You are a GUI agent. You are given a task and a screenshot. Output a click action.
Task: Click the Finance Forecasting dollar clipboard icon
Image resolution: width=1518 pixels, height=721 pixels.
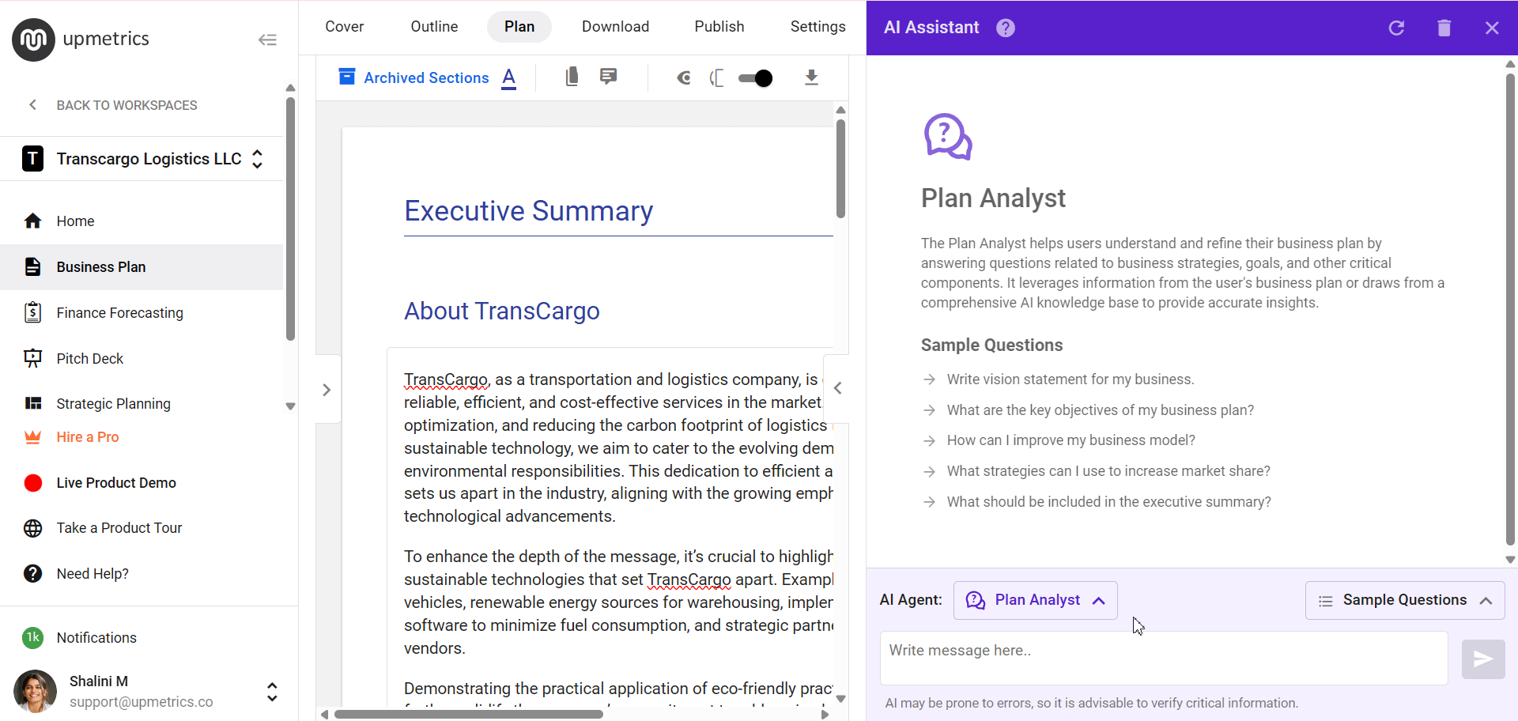[x=32, y=313]
